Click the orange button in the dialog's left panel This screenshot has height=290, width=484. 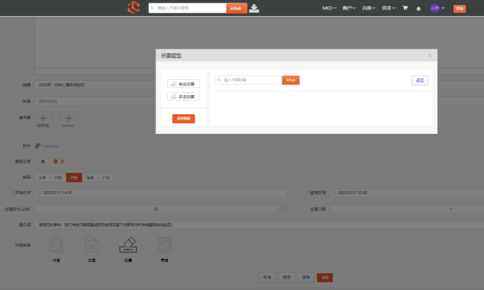pyautogui.click(x=183, y=118)
